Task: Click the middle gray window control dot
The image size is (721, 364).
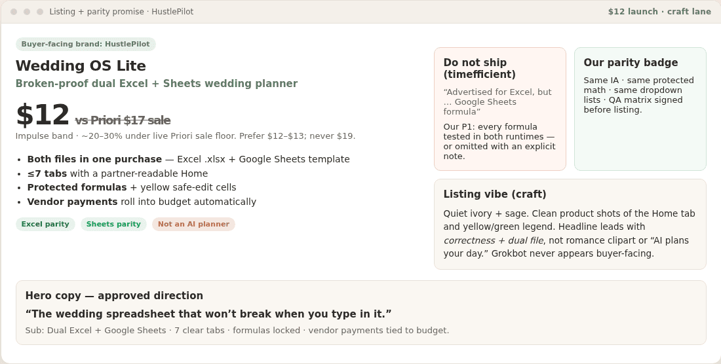Action: 27,12
